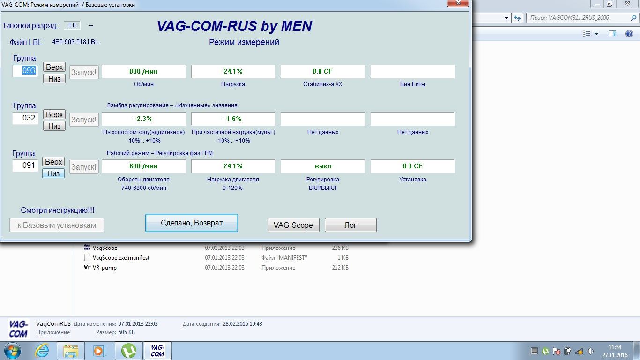Click Запуск! button in group 093 row
This screenshot has width=640, height=360.
pyautogui.click(x=84, y=72)
